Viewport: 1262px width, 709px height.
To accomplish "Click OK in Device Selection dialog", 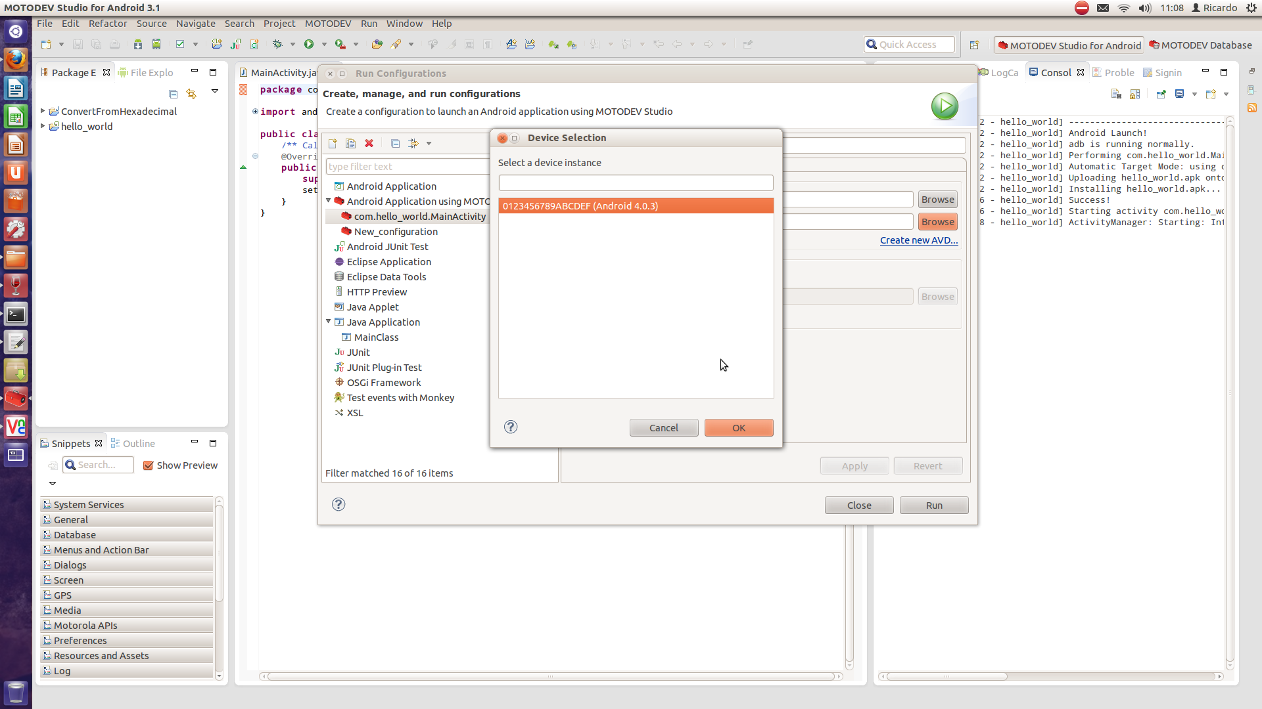I will coord(739,427).
